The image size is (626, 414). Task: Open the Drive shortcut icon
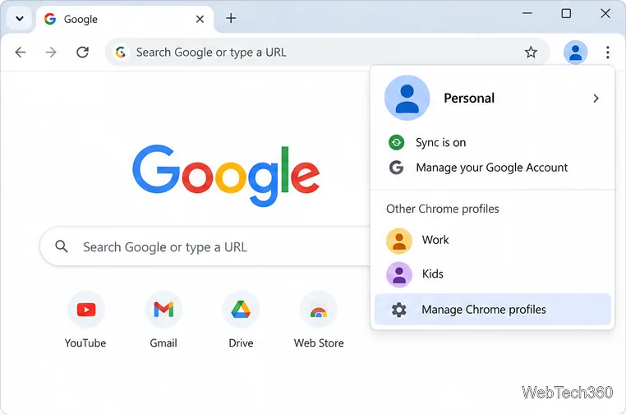[x=241, y=310]
